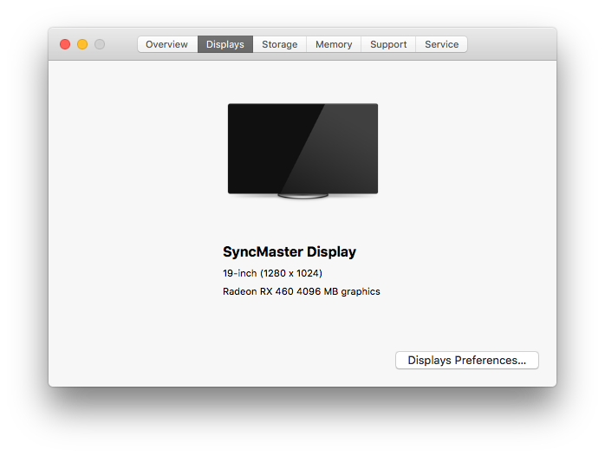The height and width of the screenshot is (456, 605).
Task: Click the dark left half of the monitor image
Action: 263,148
